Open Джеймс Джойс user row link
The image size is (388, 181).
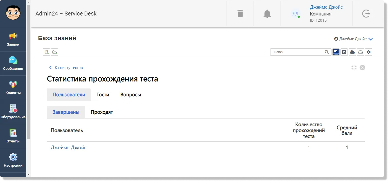pyautogui.click(x=69, y=148)
